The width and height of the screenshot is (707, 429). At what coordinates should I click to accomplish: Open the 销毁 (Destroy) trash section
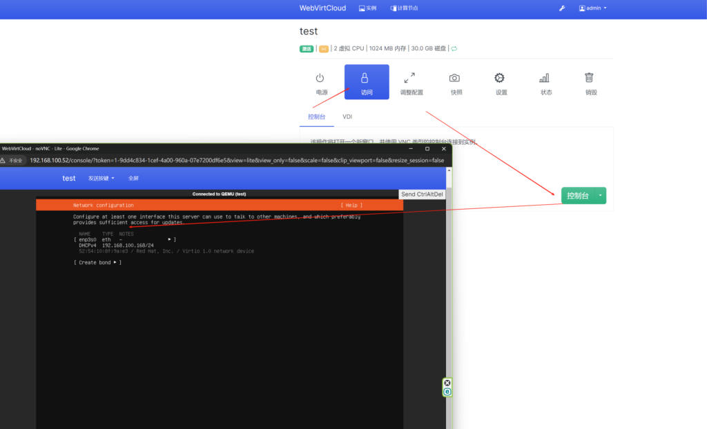coord(590,83)
